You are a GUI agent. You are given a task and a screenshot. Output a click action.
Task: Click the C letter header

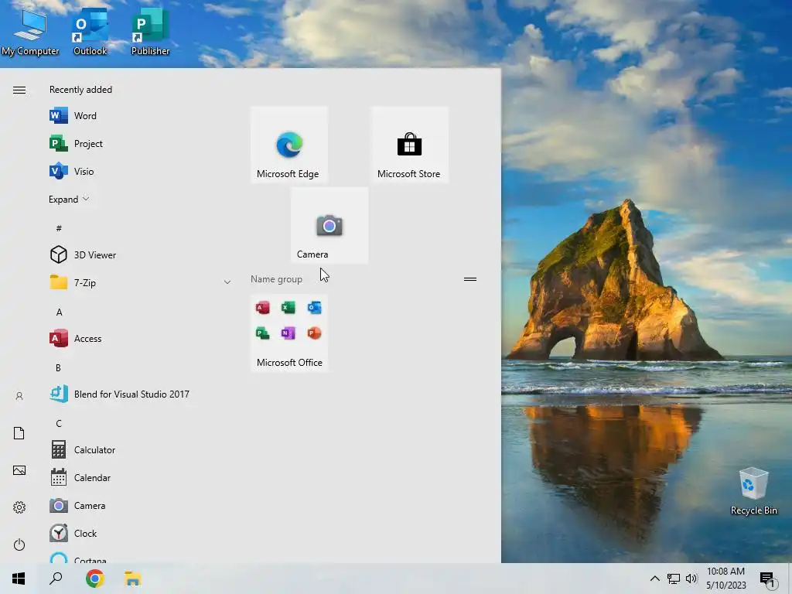pyautogui.click(x=59, y=423)
